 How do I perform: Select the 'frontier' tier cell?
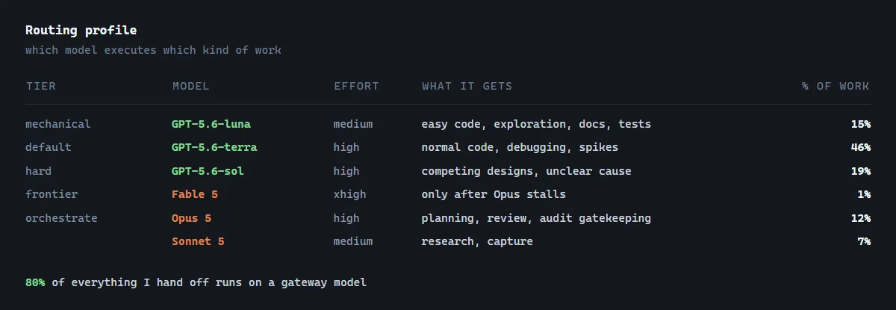point(52,194)
